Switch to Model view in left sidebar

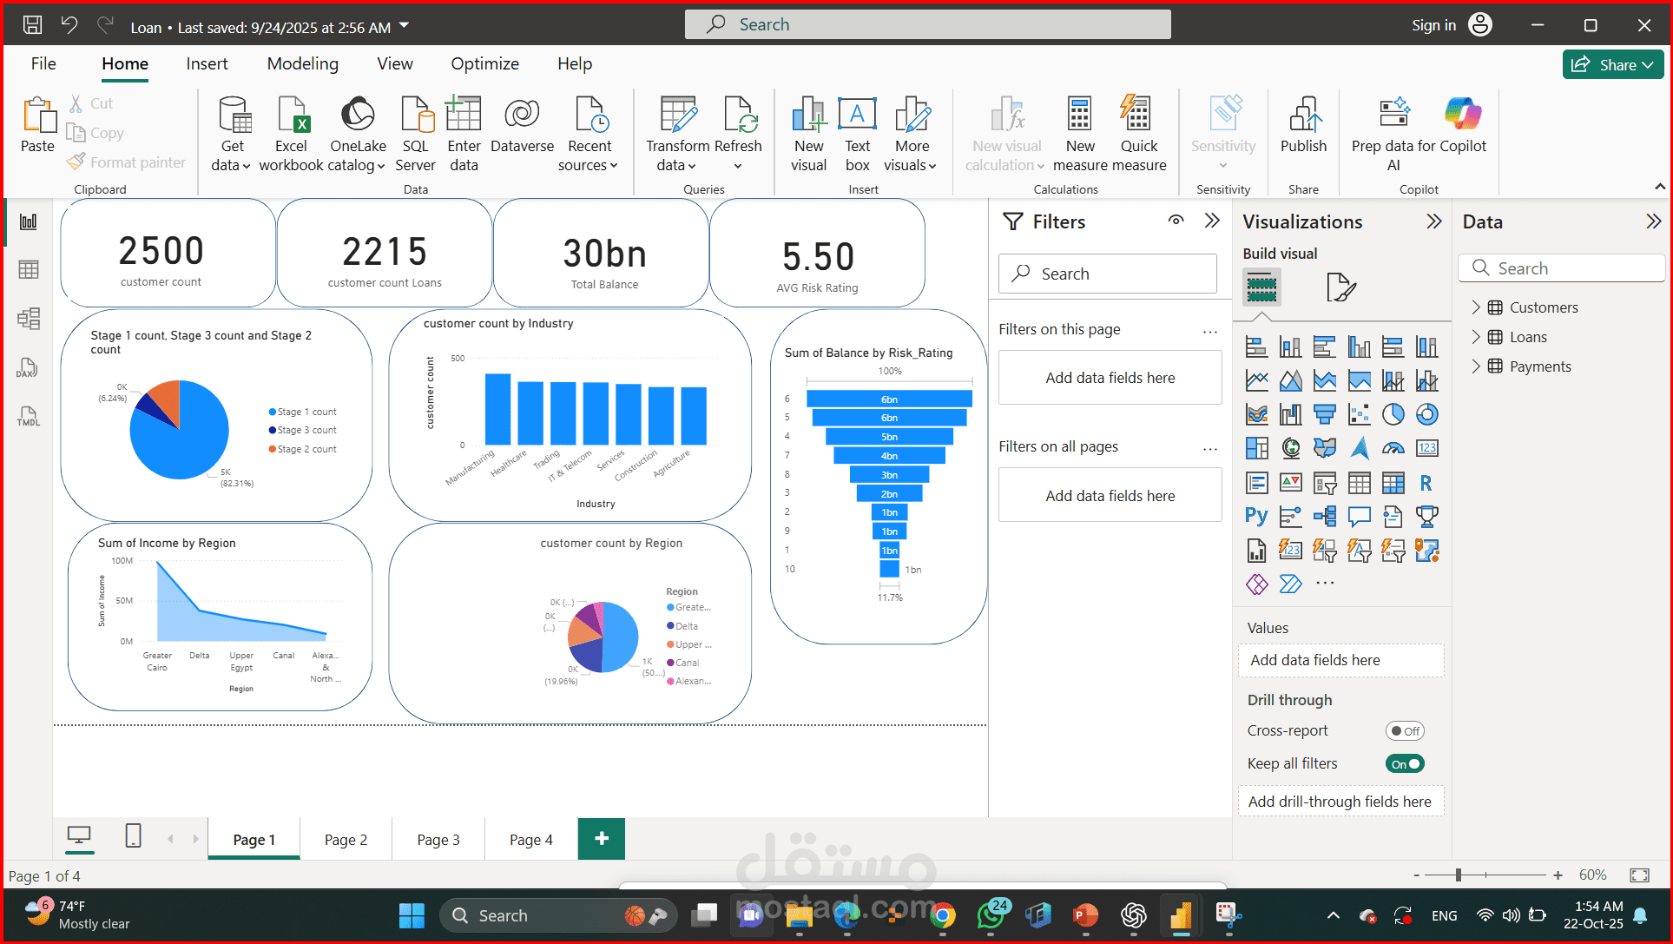[x=28, y=319]
